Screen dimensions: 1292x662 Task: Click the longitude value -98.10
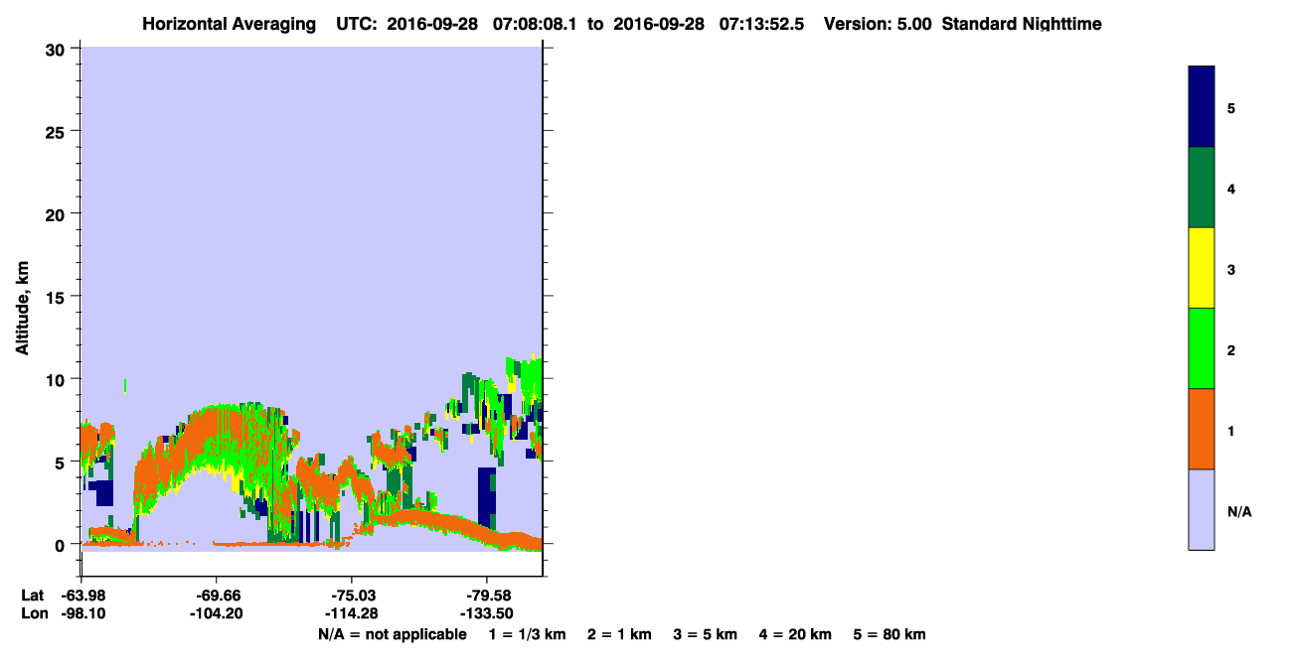click(81, 613)
